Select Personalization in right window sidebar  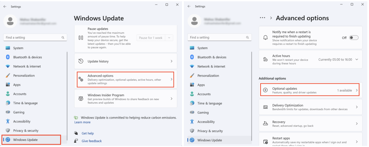tap(219, 76)
